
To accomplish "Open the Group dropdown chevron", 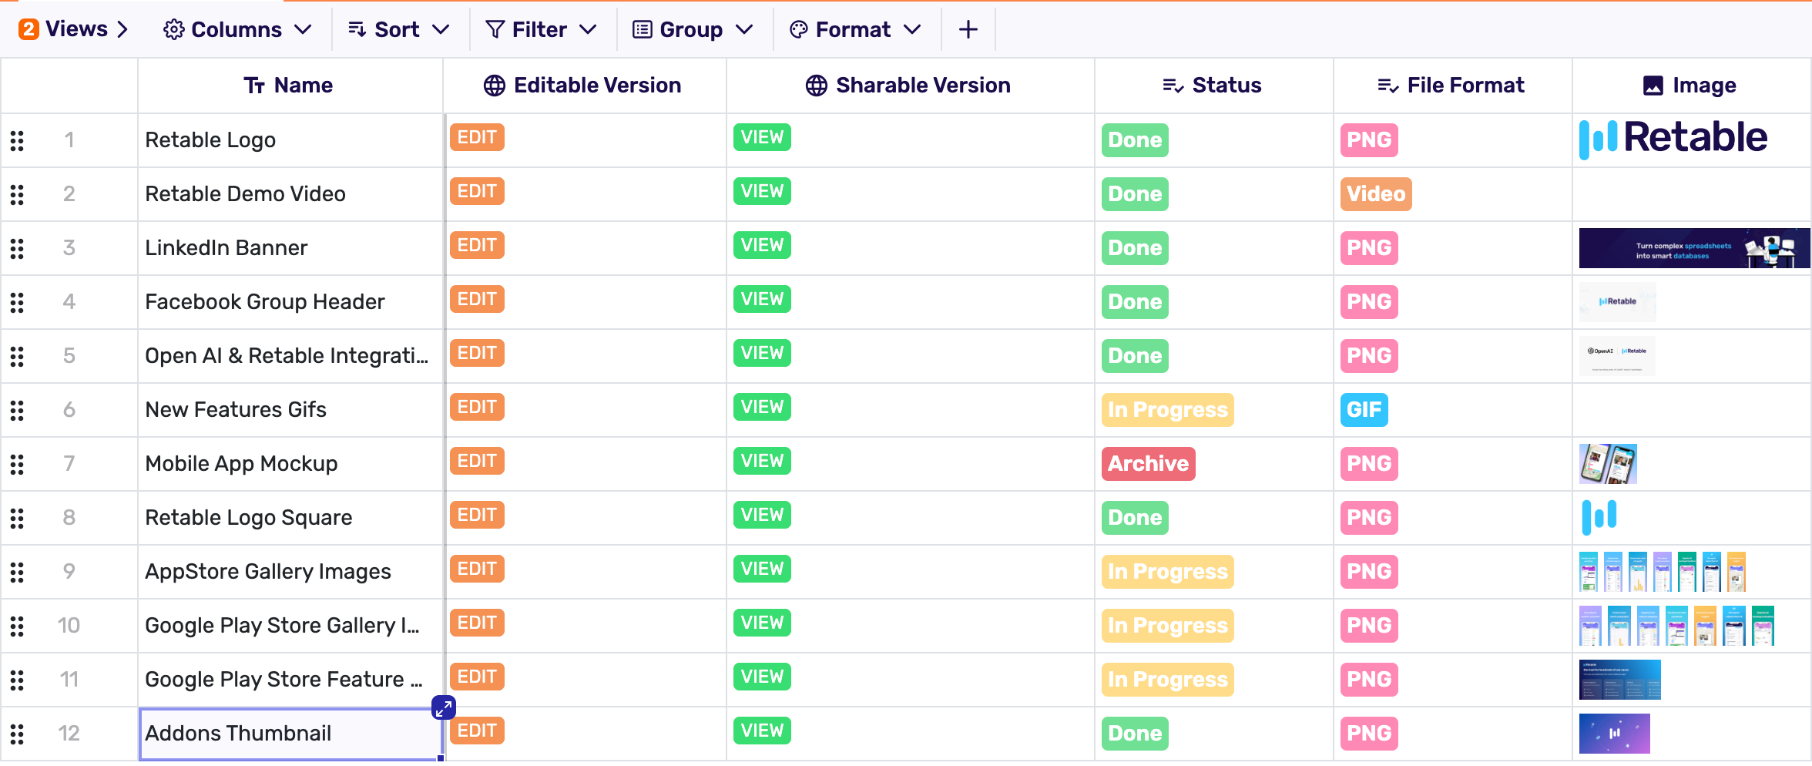I will pyautogui.click(x=745, y=29).
